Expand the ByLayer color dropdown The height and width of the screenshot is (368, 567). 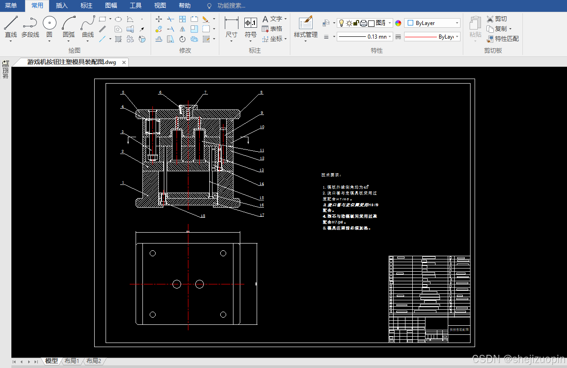coord(432,23)
